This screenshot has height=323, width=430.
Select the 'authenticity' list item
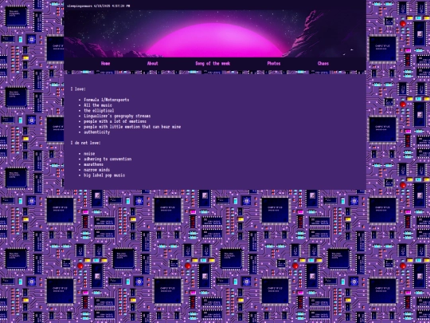[97, 132]
